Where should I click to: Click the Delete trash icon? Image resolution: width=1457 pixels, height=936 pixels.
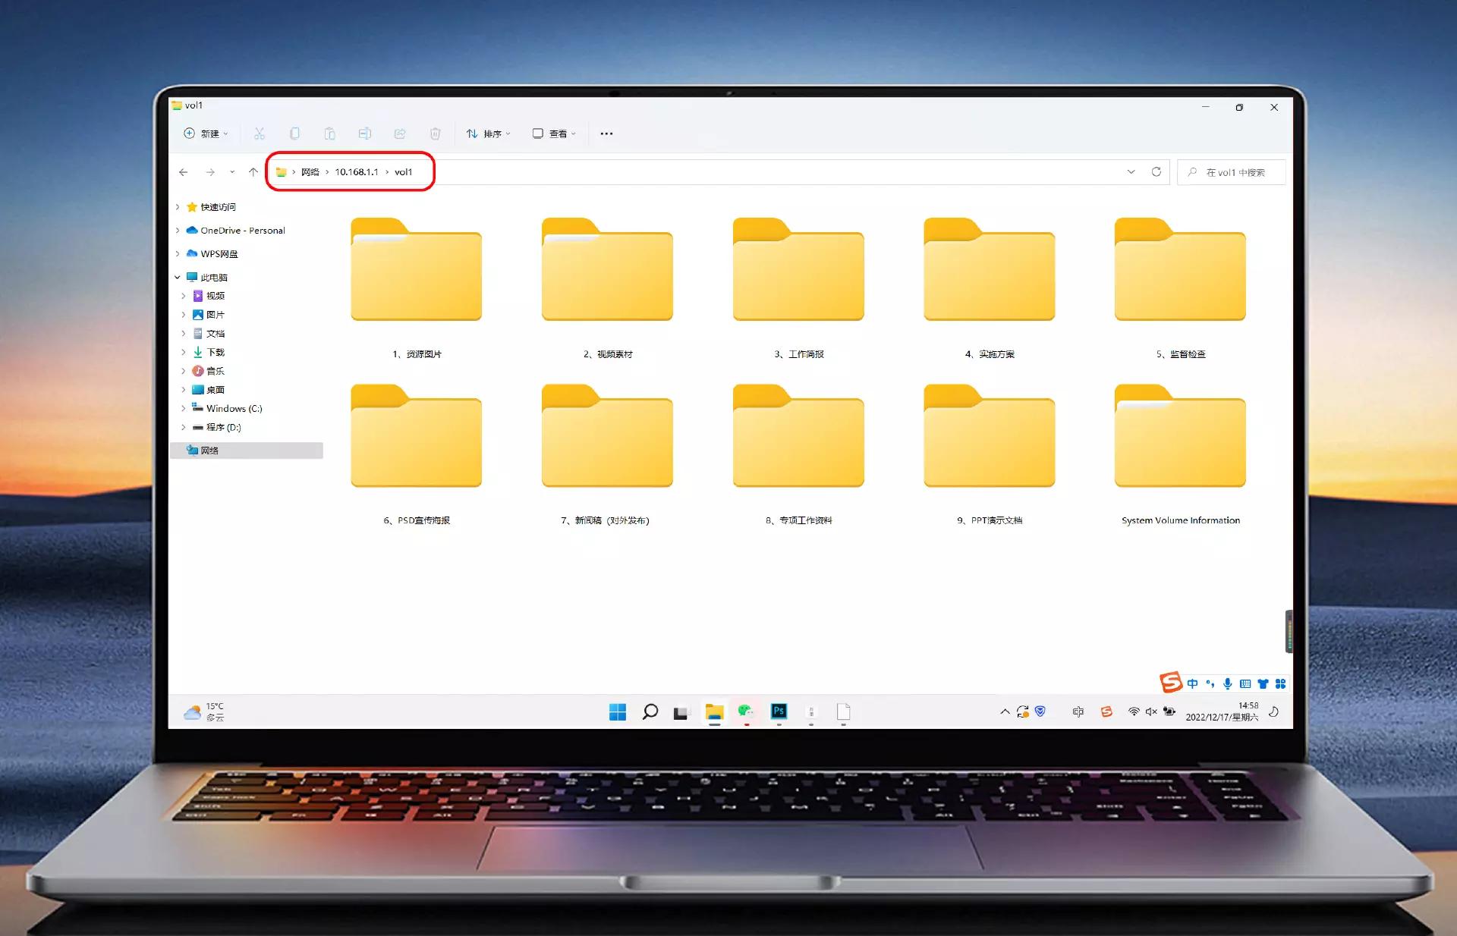click(x=435, y=133)
